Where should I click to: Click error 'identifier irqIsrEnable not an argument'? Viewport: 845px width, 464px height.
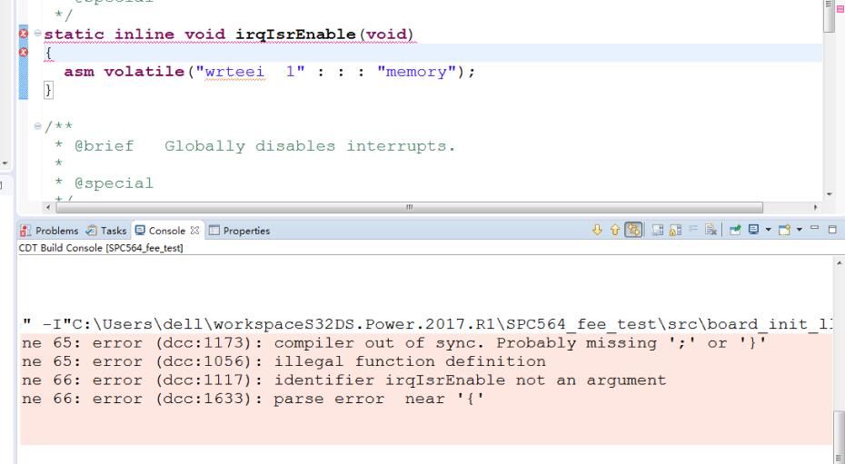click(343, 380)
